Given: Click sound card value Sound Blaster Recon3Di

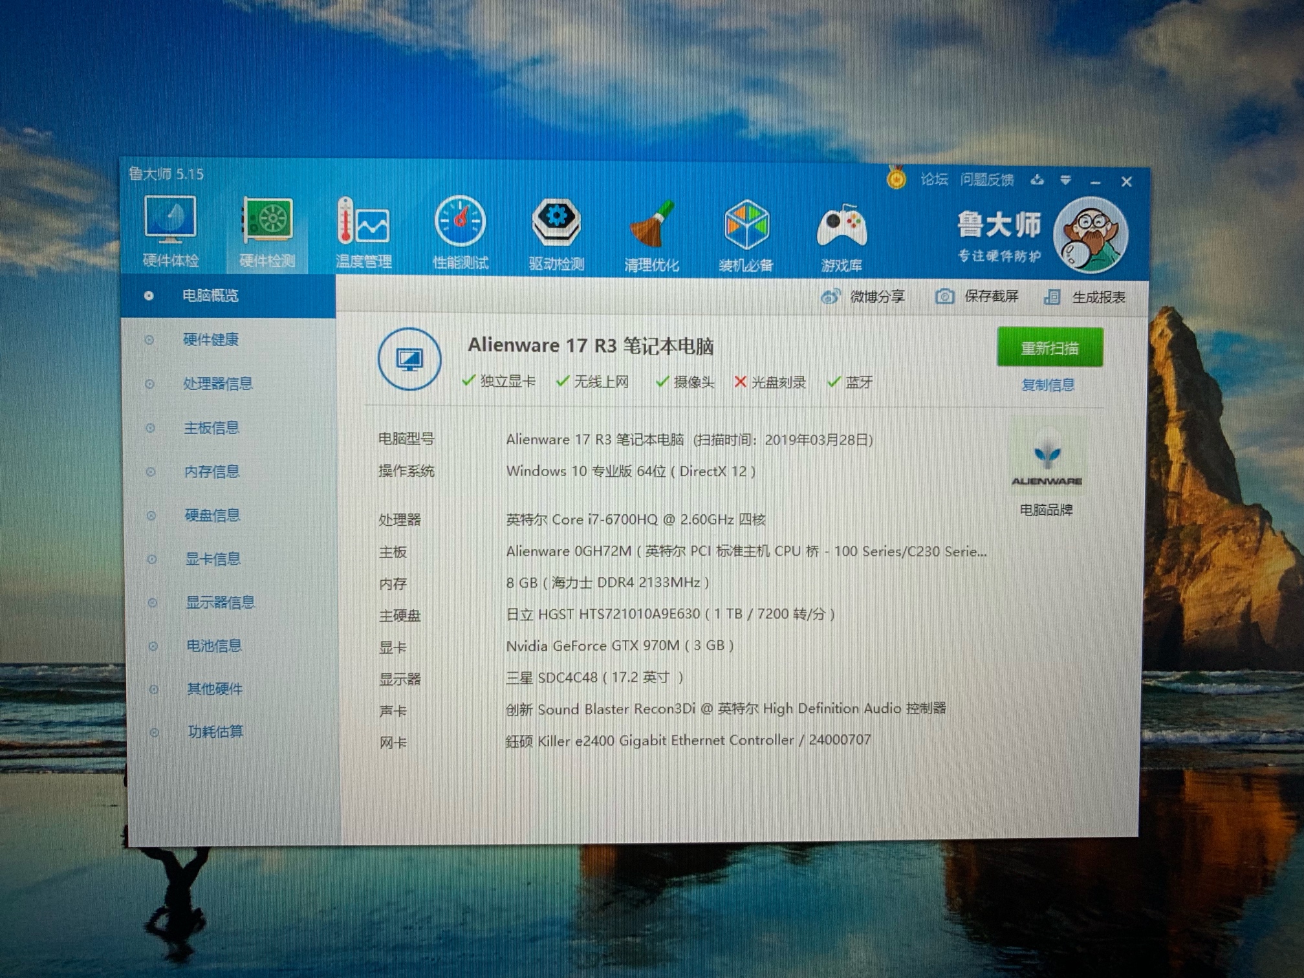Looking at the screenshot, I should pyautogui.click(x=726, y=709).
